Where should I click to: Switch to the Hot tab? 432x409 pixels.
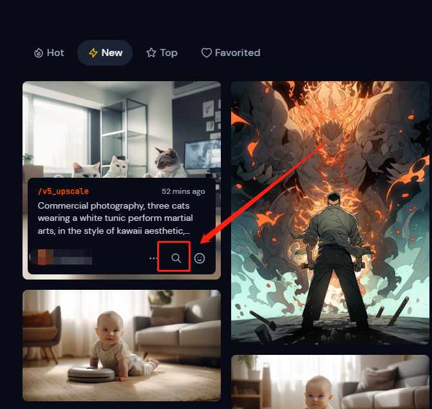click(49, 53)
